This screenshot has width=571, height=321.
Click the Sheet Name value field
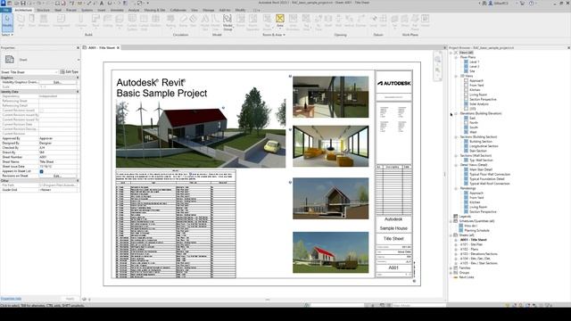tap(58, 161)
